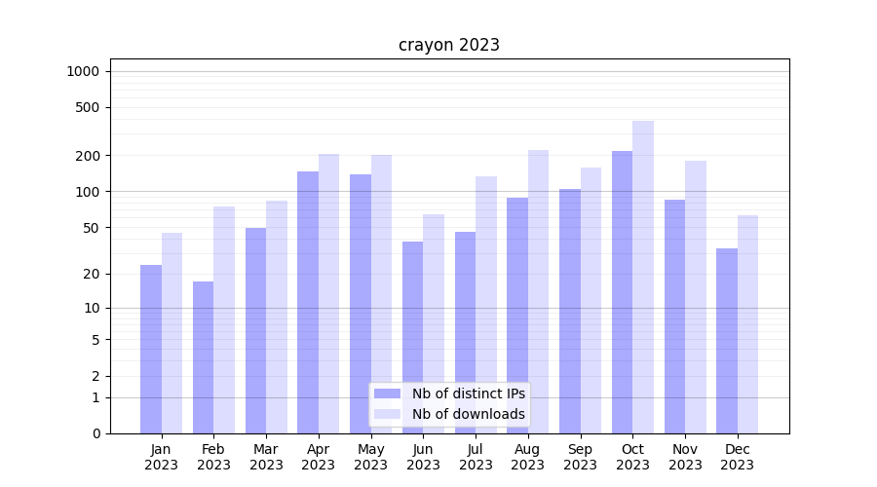Select the April distinct IPs bar

pos(308,302)
